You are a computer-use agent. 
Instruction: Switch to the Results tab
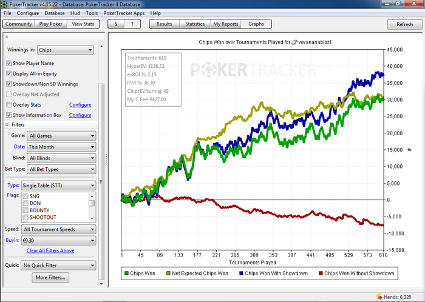(165, 24)
